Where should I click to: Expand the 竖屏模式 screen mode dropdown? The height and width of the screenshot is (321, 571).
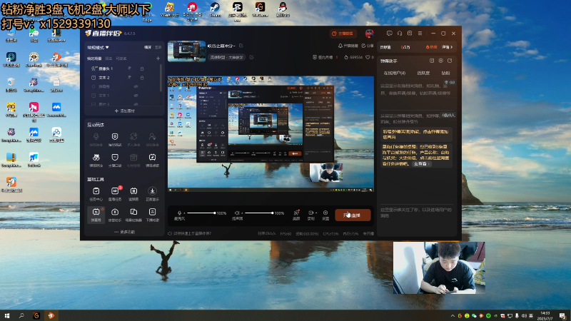click(x=98, y=47)
